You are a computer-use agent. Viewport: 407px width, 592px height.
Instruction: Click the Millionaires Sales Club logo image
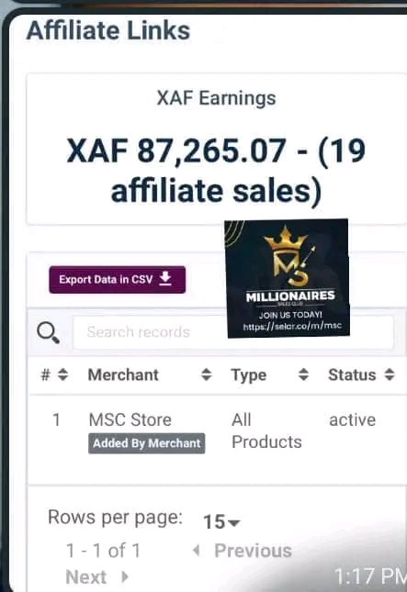(288, 278)
